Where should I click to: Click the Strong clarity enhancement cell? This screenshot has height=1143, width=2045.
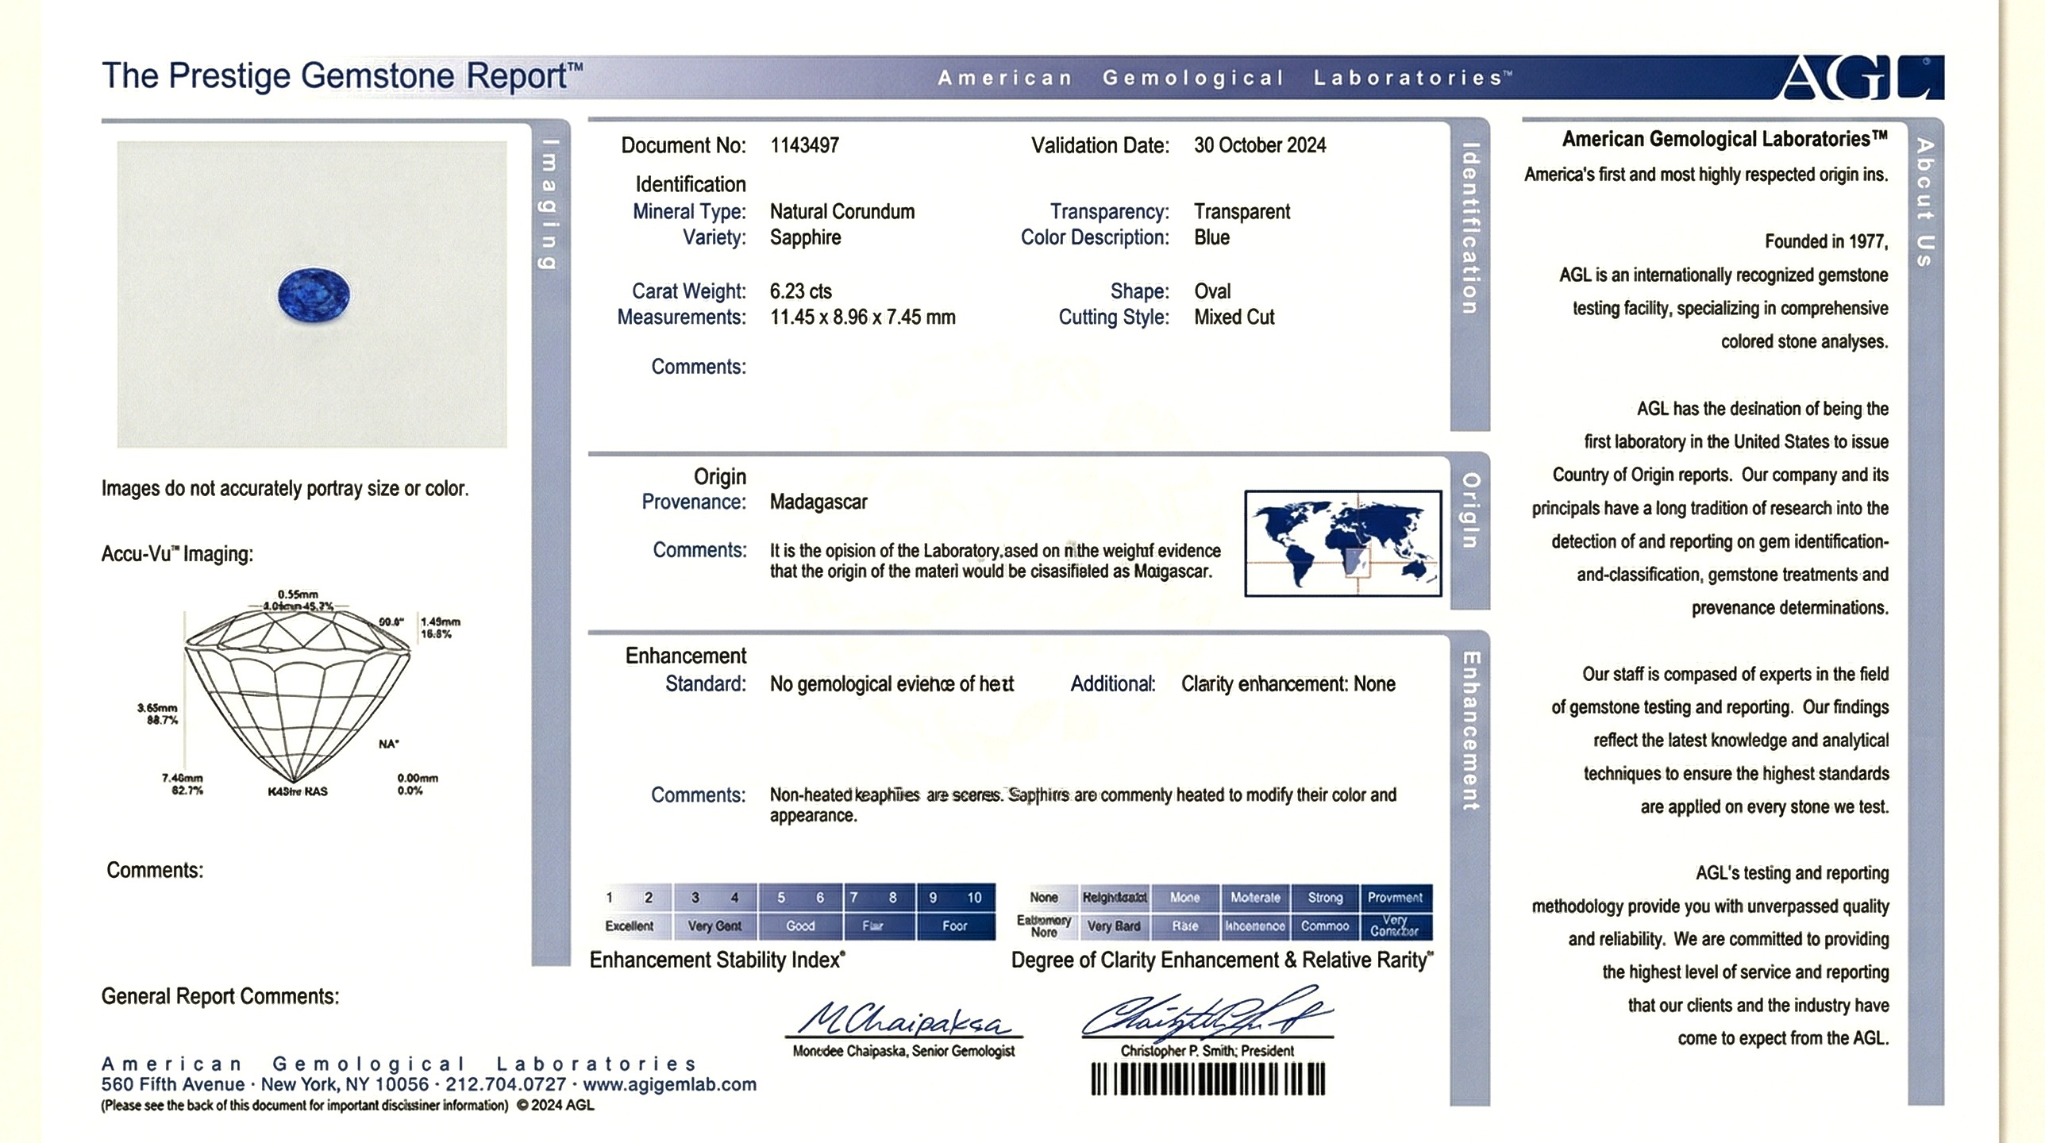pos(1325,898)
